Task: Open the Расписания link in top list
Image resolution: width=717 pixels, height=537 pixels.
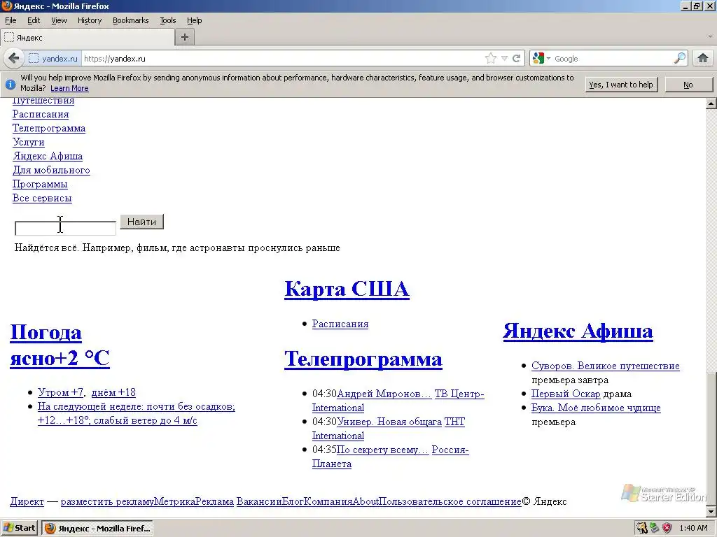Action: [41, 114]
